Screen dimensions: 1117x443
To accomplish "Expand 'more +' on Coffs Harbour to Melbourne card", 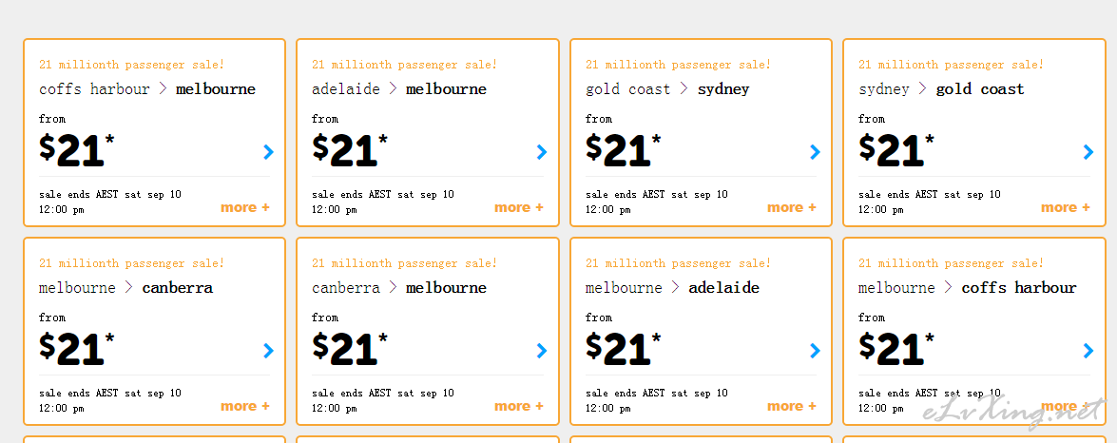I will pos(245,207).
